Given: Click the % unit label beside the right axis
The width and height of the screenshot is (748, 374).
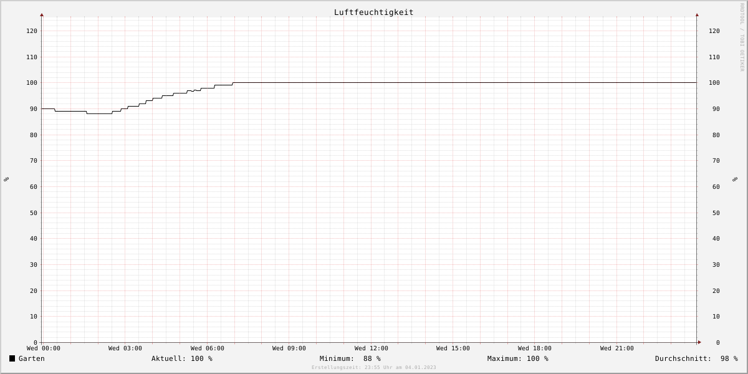Looking at the screenshot, I should (x=735, y=180).
